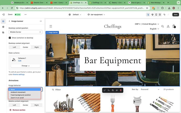Set desktop content alignment to Right
This screenshot has width=181, height=113.
click(x=36, y=47)
